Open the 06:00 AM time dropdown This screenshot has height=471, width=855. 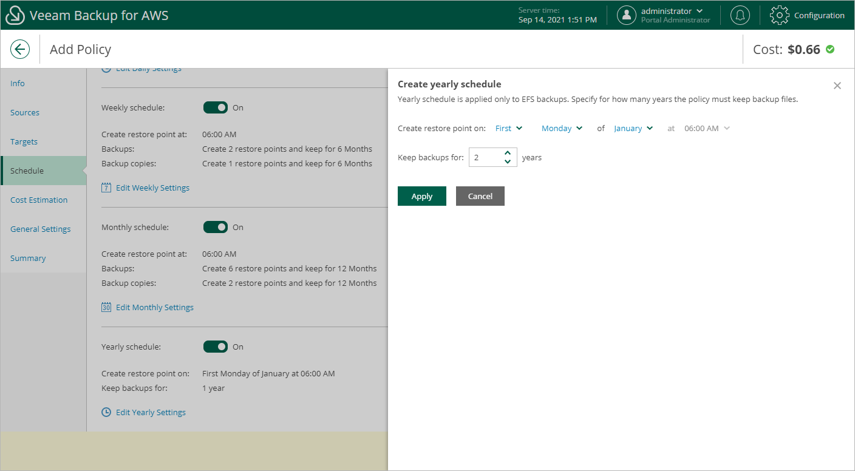[707, 128]
